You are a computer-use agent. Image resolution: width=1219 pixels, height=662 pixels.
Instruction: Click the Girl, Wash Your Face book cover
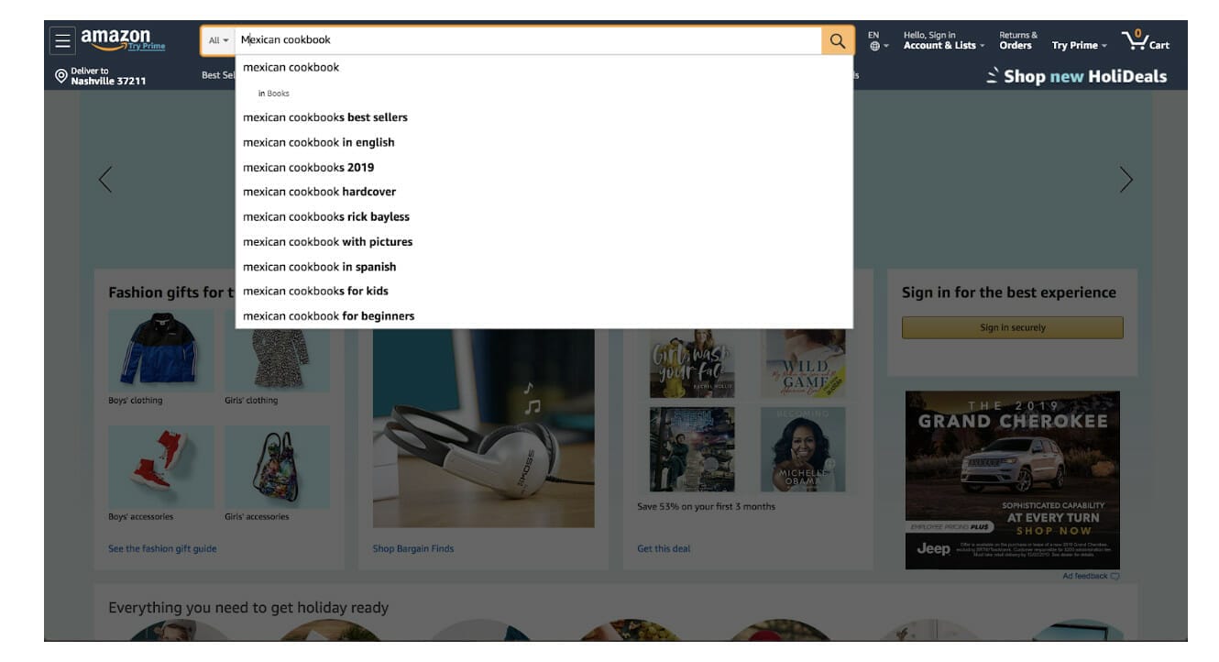(x=692, y=364)
